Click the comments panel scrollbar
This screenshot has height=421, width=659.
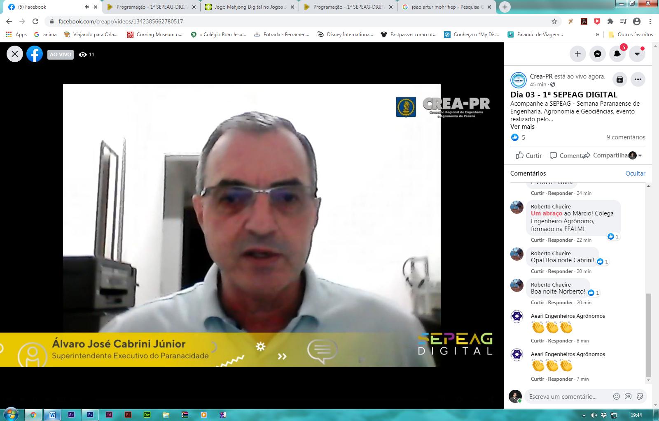coord(648,335)
